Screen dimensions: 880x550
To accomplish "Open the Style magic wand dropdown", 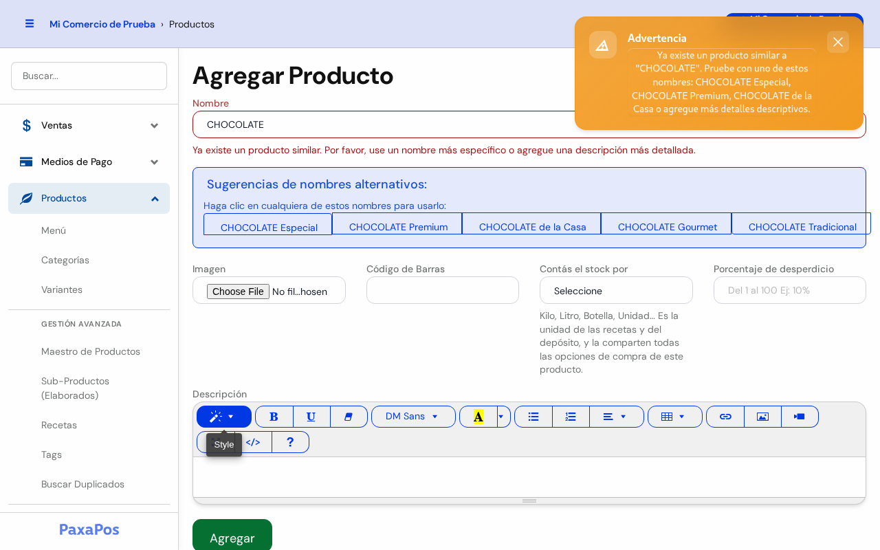I will tap(224, 417).
